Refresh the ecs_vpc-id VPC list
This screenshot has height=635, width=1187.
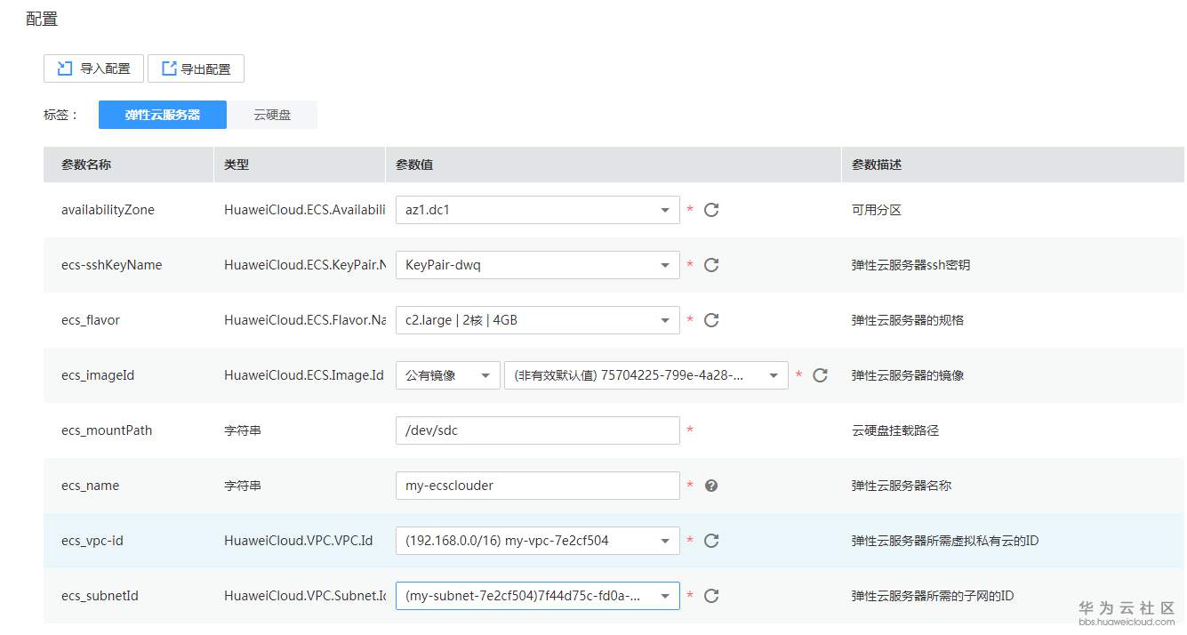(x=711, y=541)
